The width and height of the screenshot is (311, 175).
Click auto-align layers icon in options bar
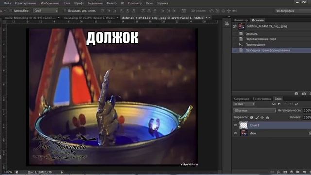[x=184, y=11]
